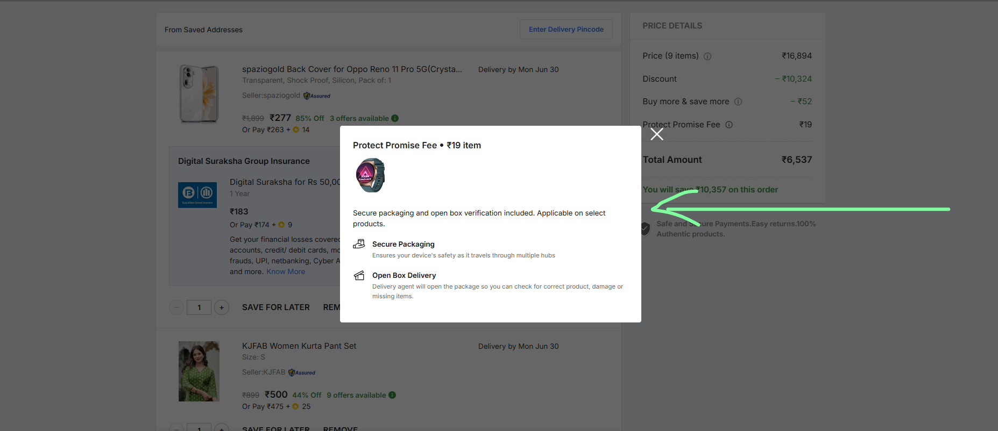Open Know More link for Digital Suraksha
This screenshot has height=431, width=998.
pyautogui.click(x=286, y=271)
